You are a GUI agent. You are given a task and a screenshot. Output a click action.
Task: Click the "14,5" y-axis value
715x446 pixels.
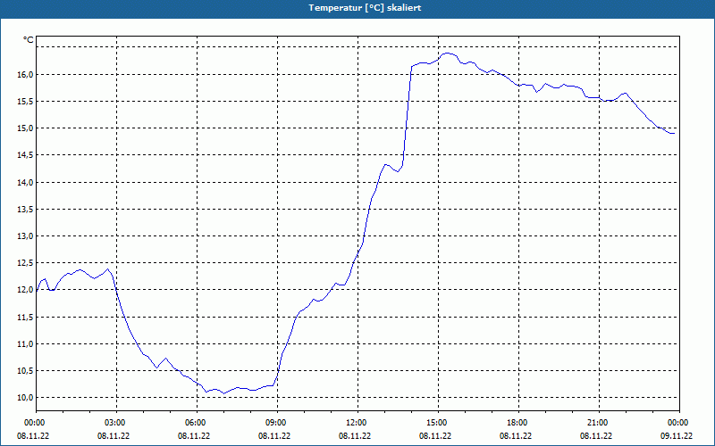pyautogui.click(x=26, y=155)
